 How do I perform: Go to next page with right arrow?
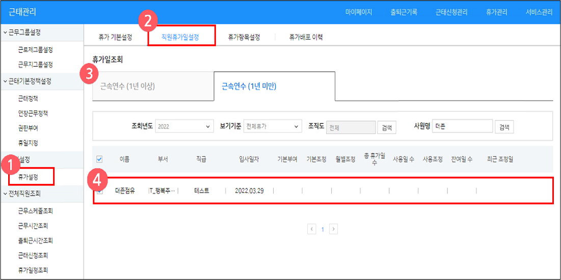pyautogui.click(x=333, y=229)
